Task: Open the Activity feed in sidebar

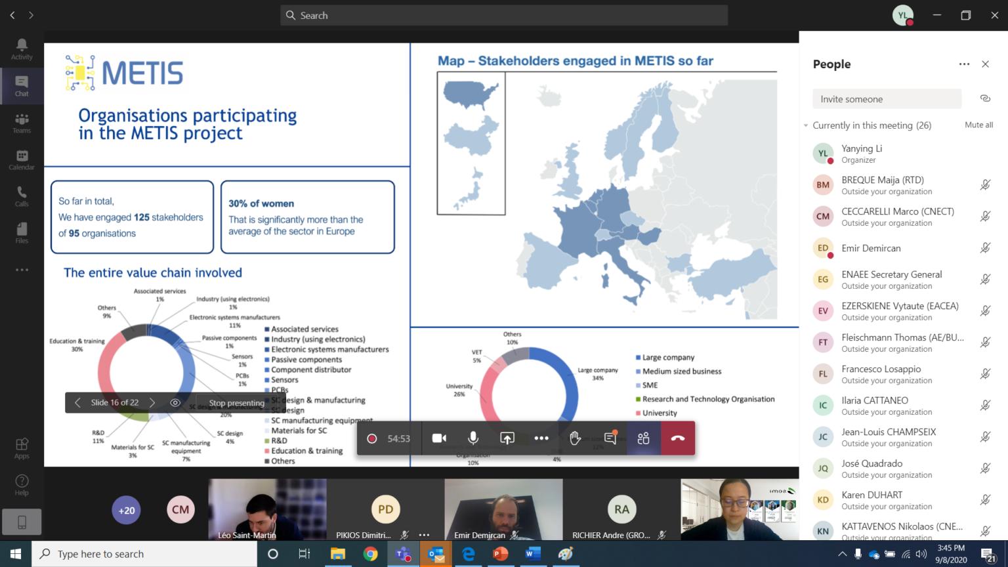Action: 22,49
